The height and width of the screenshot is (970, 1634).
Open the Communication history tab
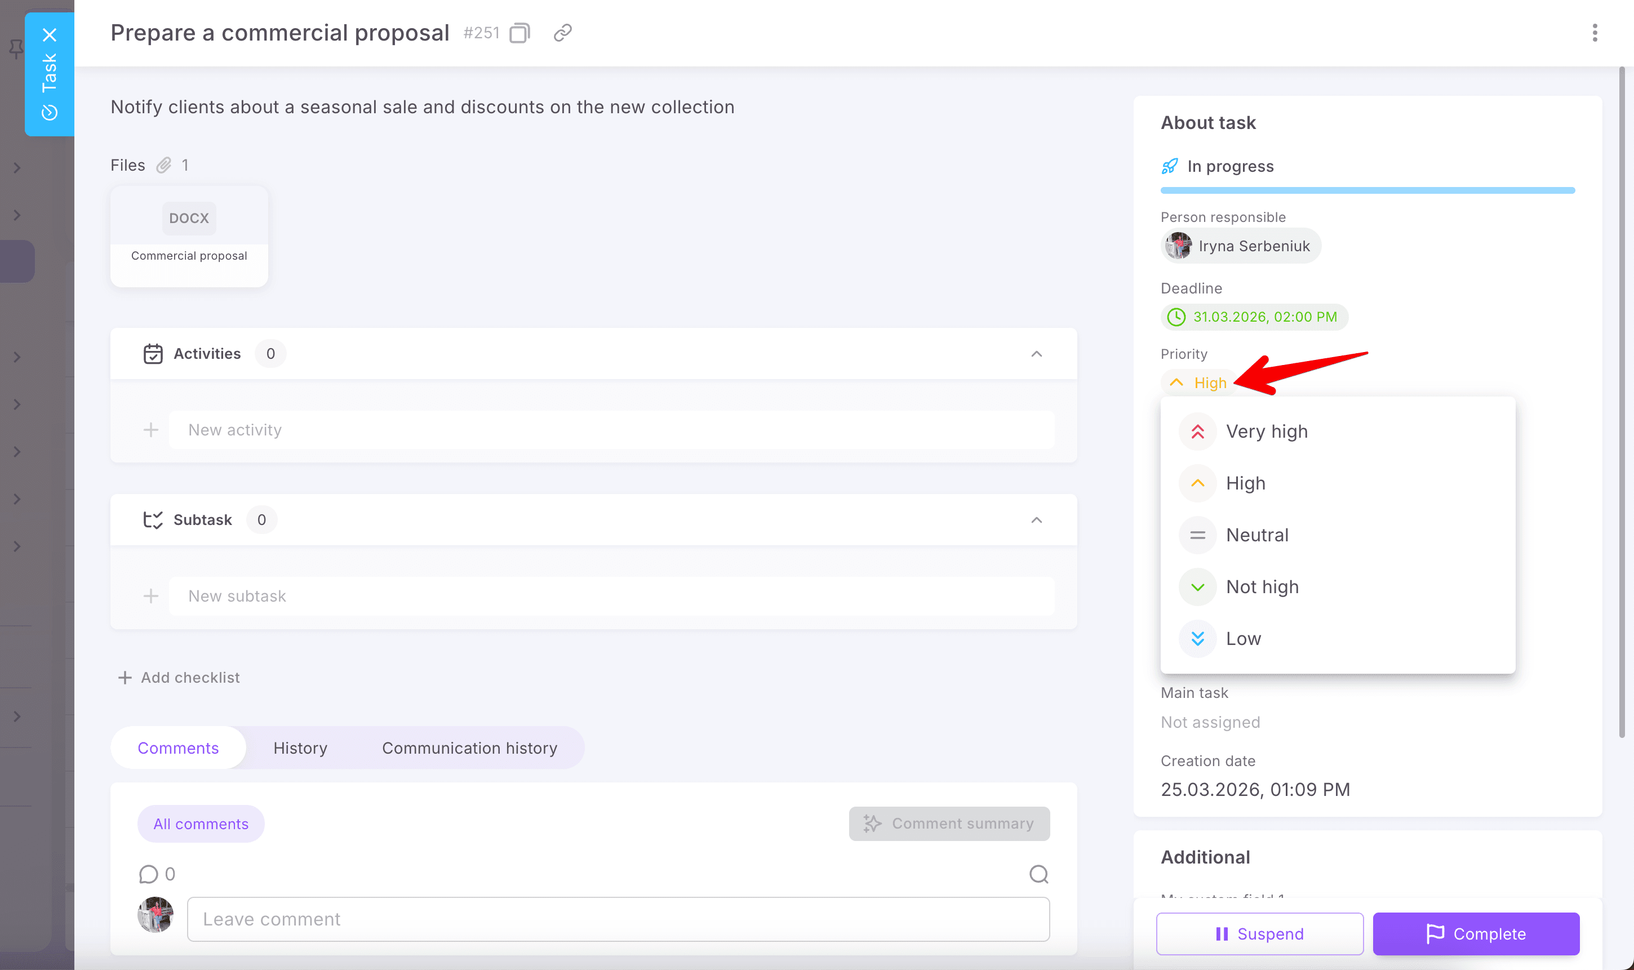point(469,747)
